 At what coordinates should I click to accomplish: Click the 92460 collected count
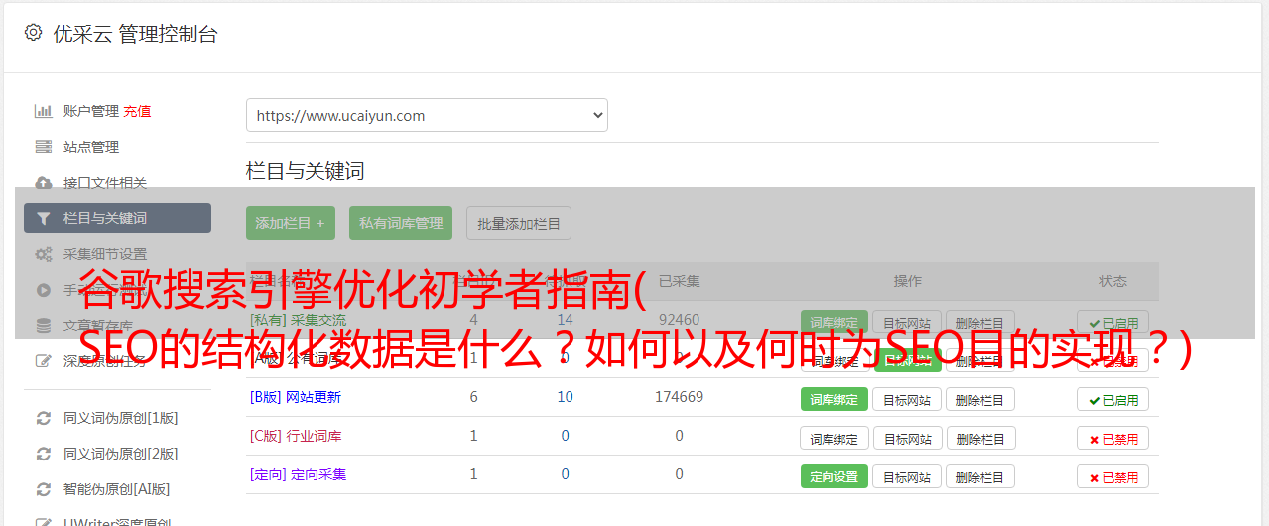coord(679,320)
